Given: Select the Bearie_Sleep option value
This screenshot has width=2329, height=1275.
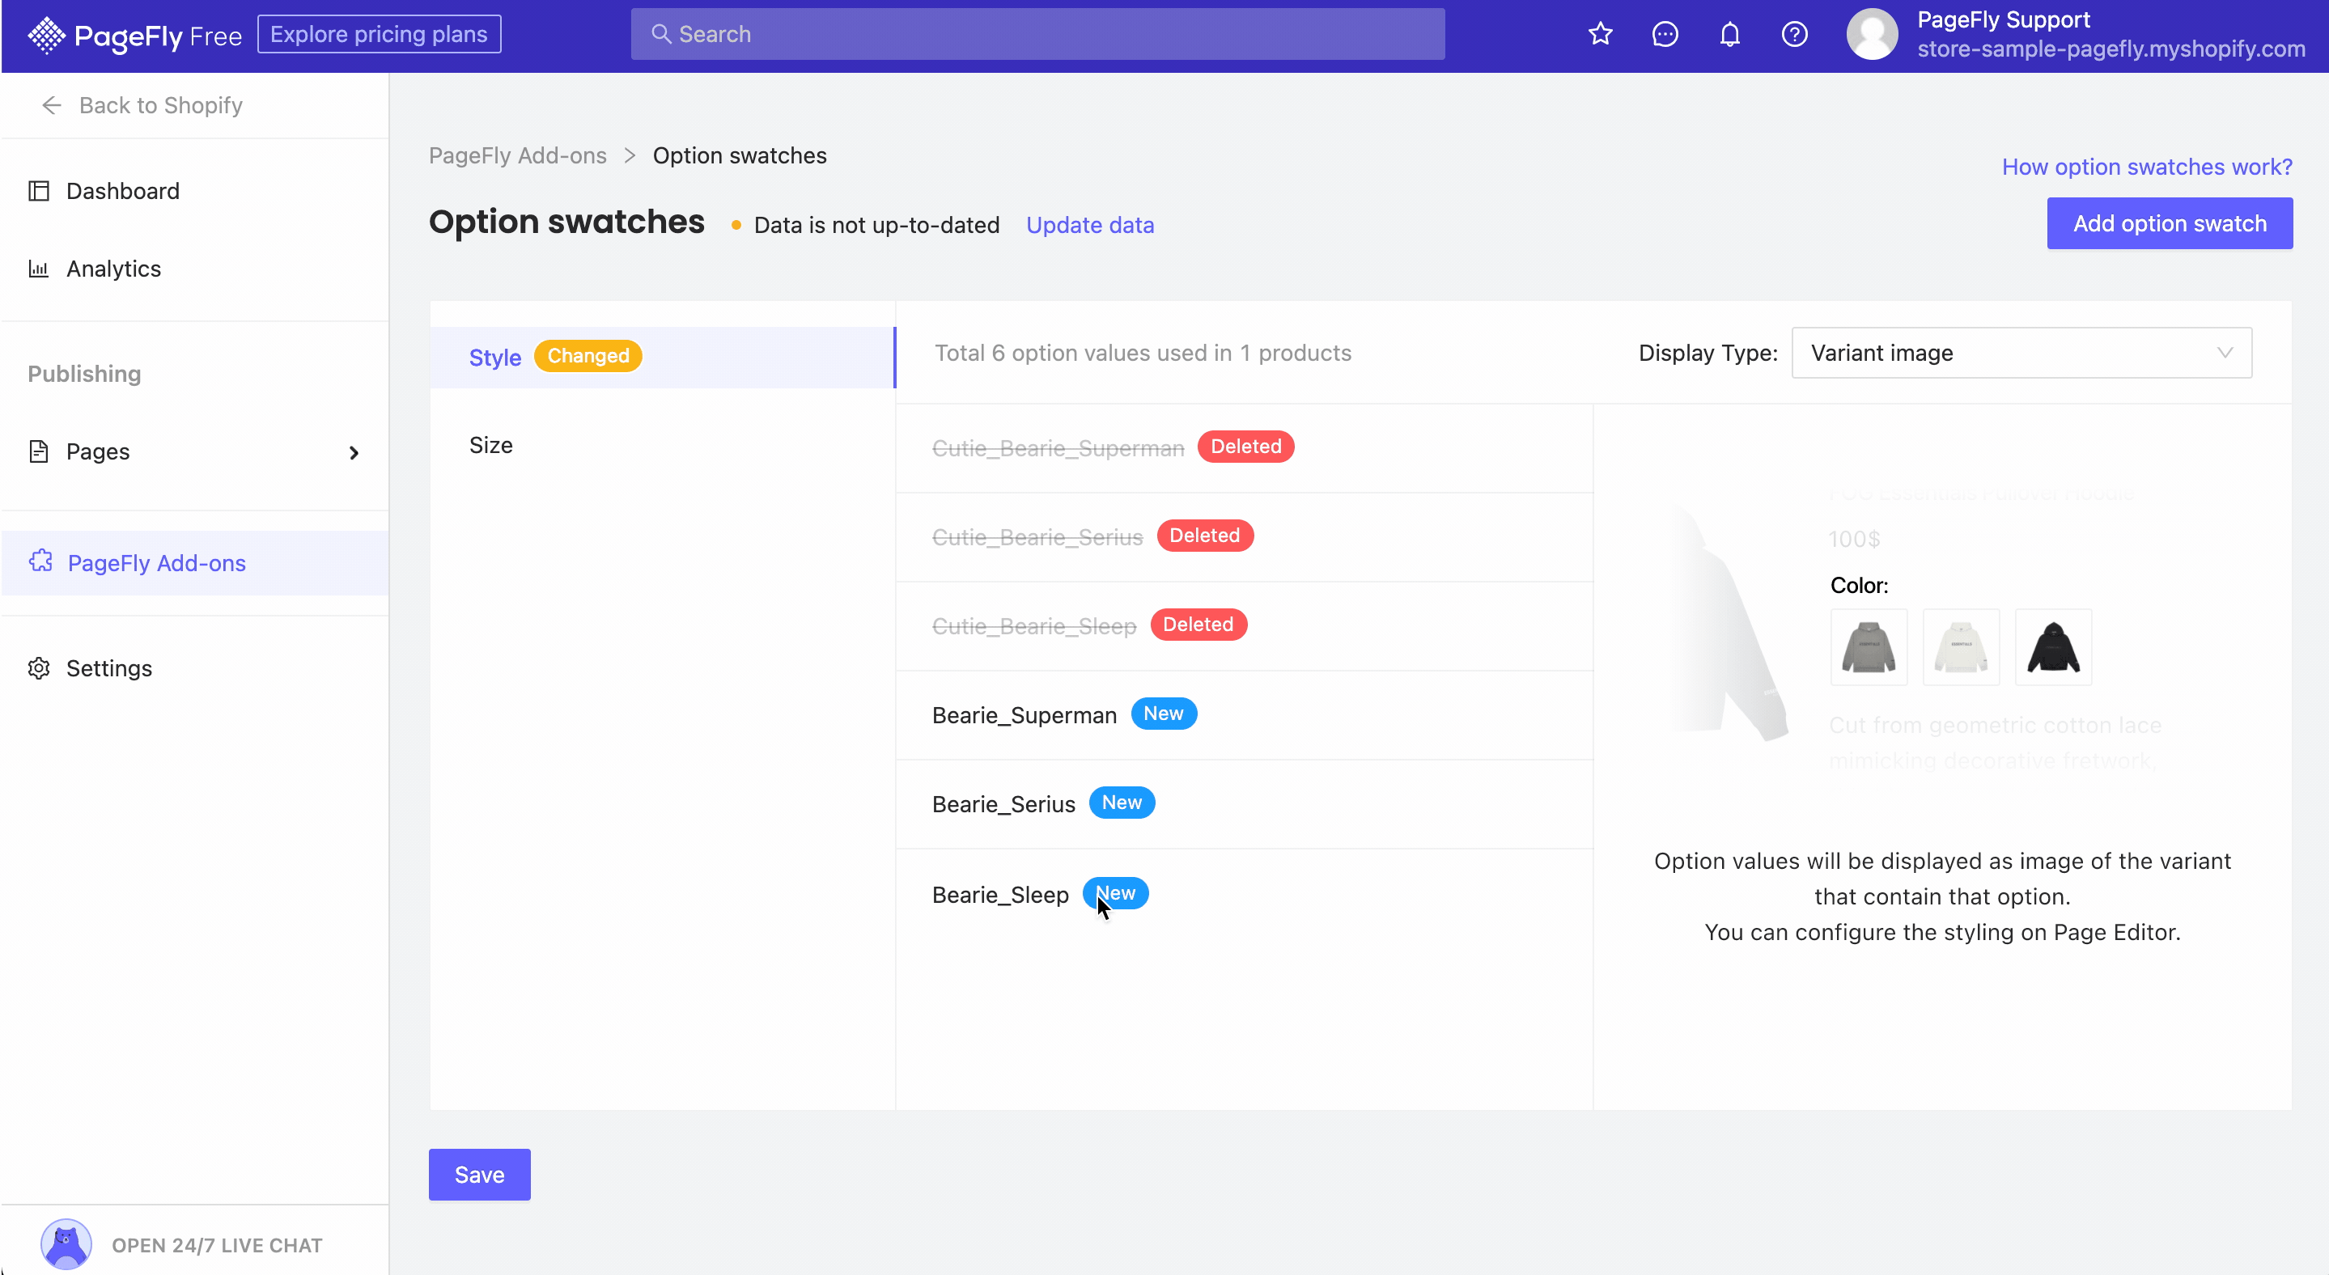Looking at the screenshot, I should pos(1243,894).
